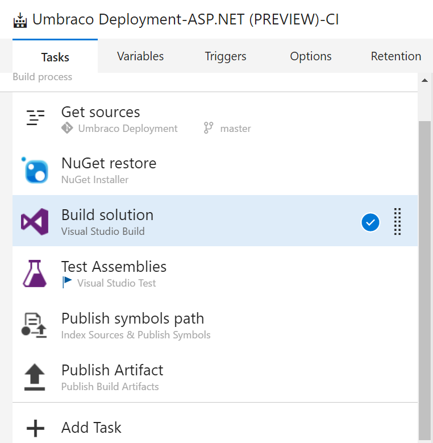The width and height of the screenshot is (433, 443).
Task: Click the blue flag on Visual Studio Test
Action: (x=68, y=283)
